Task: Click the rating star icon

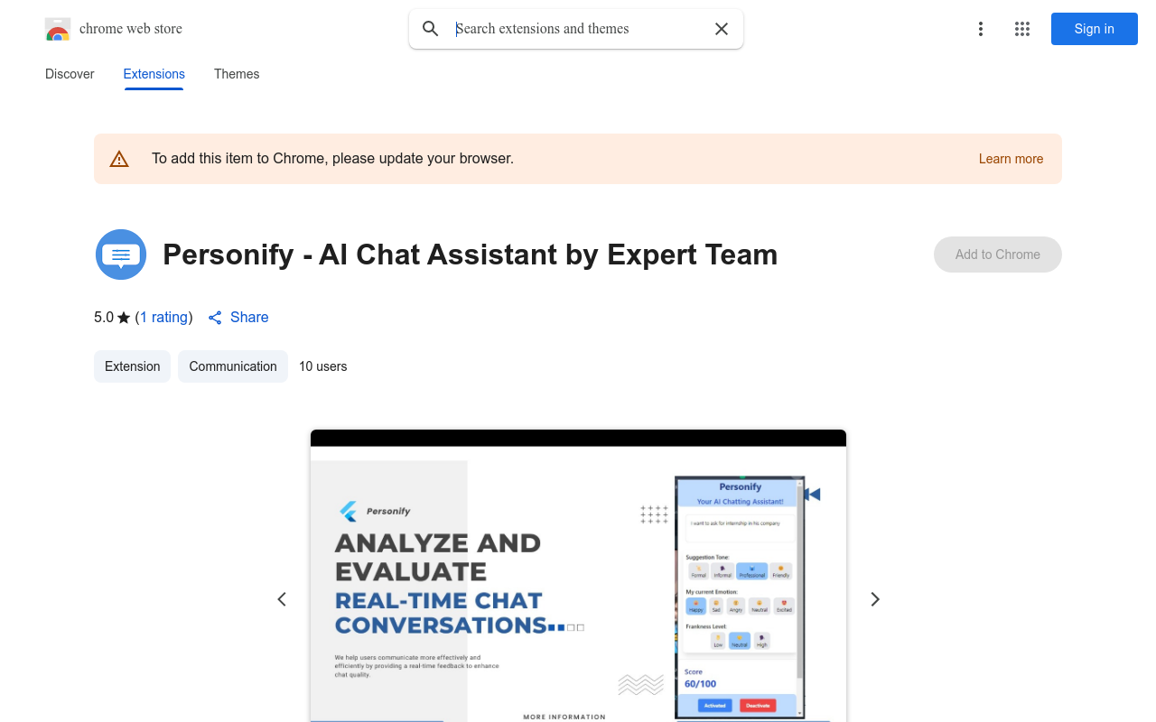Action: pos(124,318)
